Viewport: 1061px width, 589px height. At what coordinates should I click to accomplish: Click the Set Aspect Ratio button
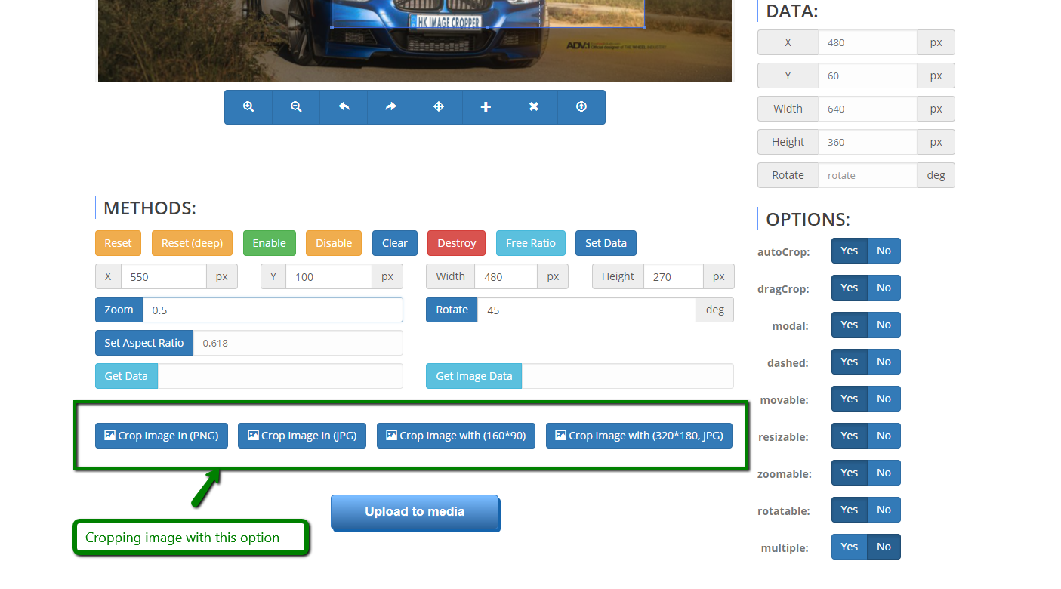tap(144, 343)
